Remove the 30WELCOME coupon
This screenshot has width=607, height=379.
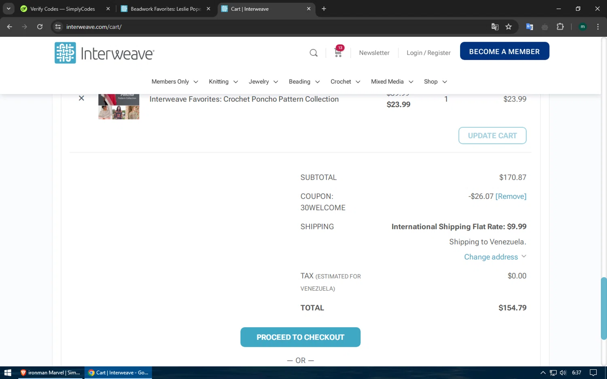[x=511, y=196]
